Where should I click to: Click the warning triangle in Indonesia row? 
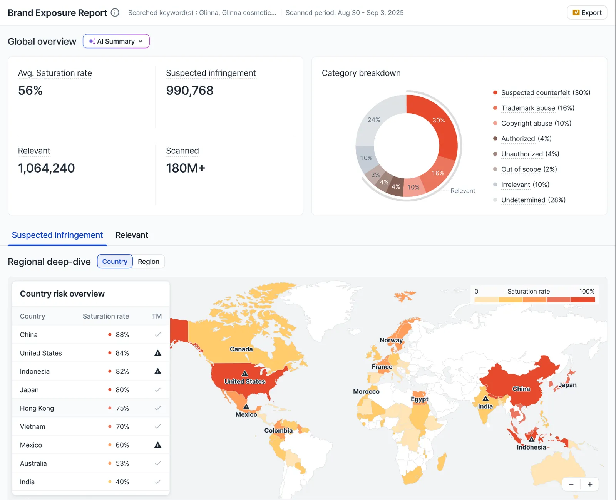158,371
